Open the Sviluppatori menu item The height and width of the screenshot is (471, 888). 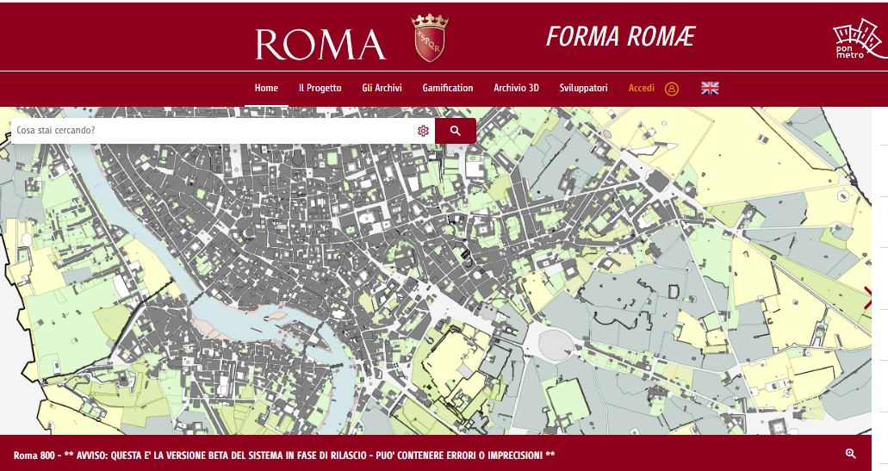583,88
